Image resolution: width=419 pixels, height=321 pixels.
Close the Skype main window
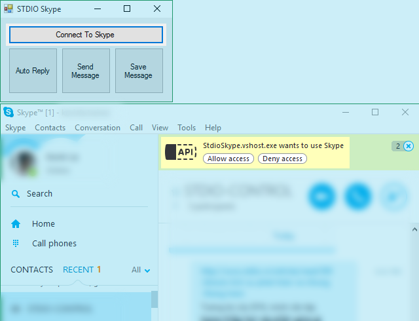405,112
